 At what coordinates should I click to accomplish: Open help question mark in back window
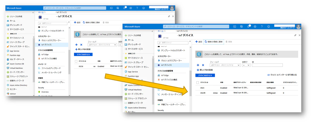tap(137, 8)
